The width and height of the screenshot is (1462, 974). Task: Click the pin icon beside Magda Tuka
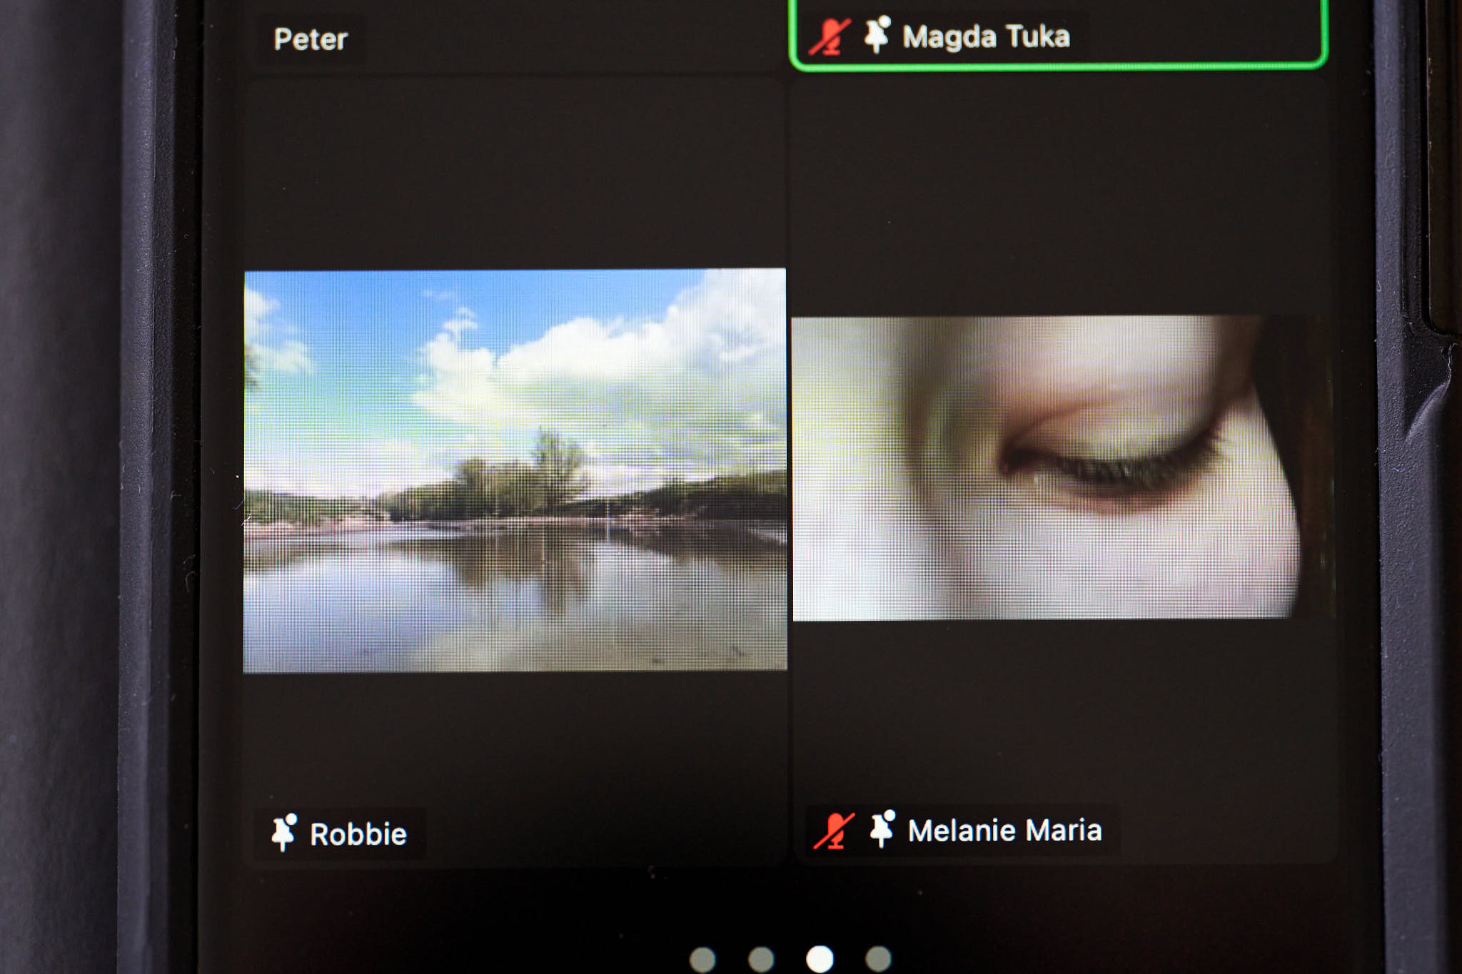tap(877, 34)
